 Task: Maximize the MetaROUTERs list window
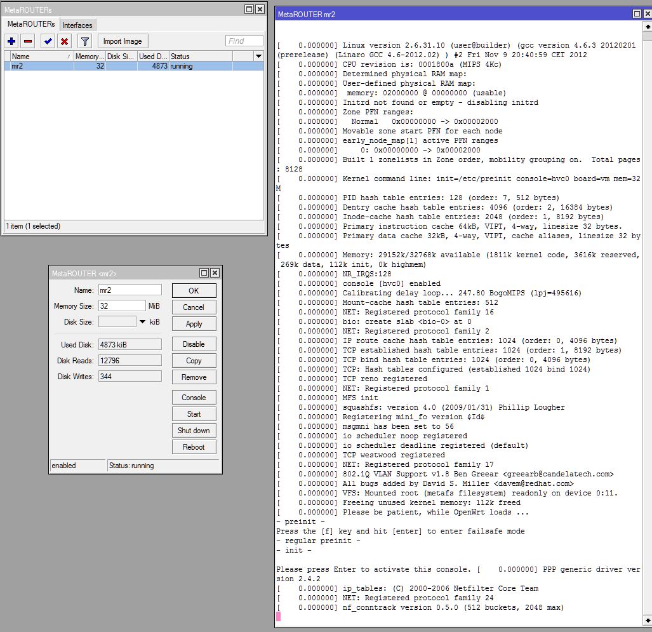(249, 9)
